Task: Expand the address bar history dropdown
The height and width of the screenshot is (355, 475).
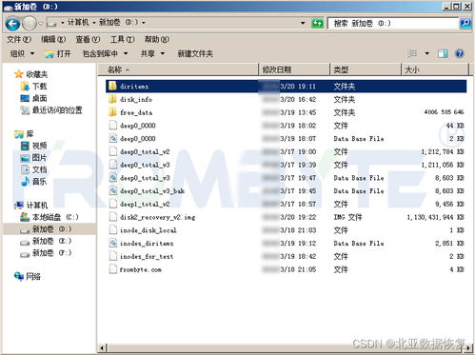Action: coord(303,23)
